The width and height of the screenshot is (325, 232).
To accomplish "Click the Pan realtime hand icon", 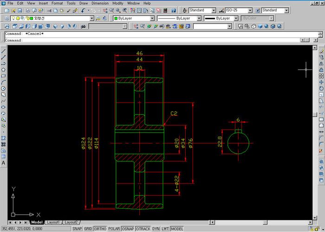I will pyautogui.click(x=105, y=10).
